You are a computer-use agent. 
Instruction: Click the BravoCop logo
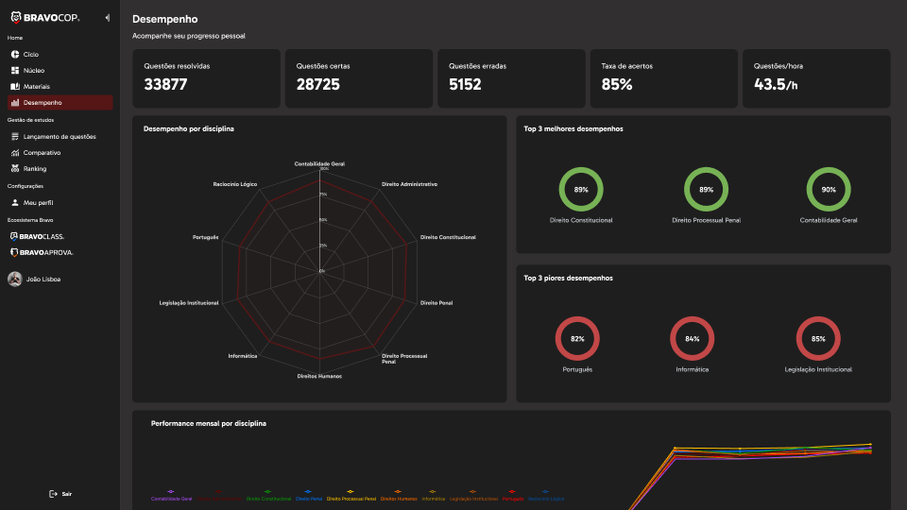click(45, 18)
